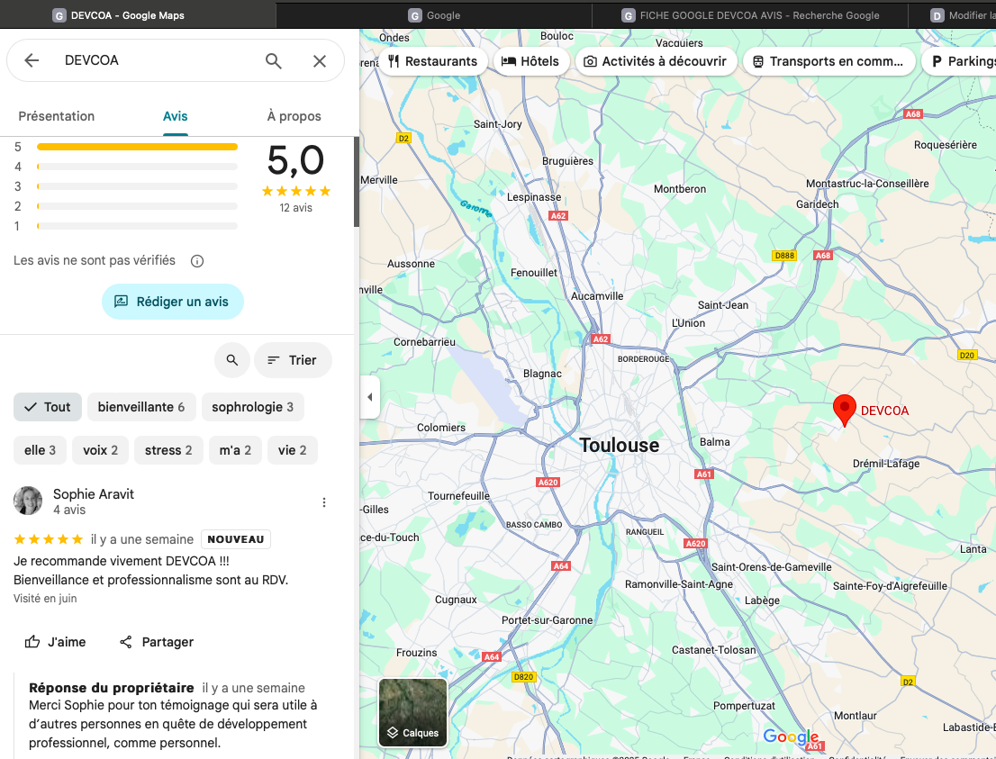Screen dimensions: 996x759
Task: Click the D820 road marker near Frouzins
Action: pos(523,677)
